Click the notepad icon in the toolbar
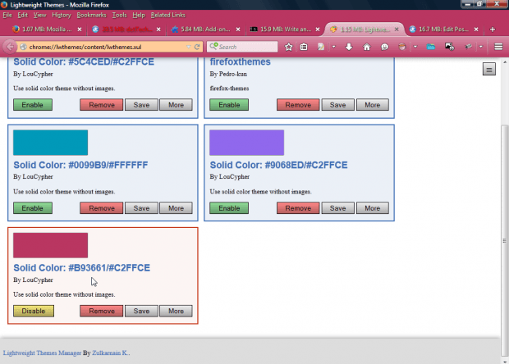Image resolution: width=509 pixels, height=364 pixels. pyautogui.click(x=321, y=47)
